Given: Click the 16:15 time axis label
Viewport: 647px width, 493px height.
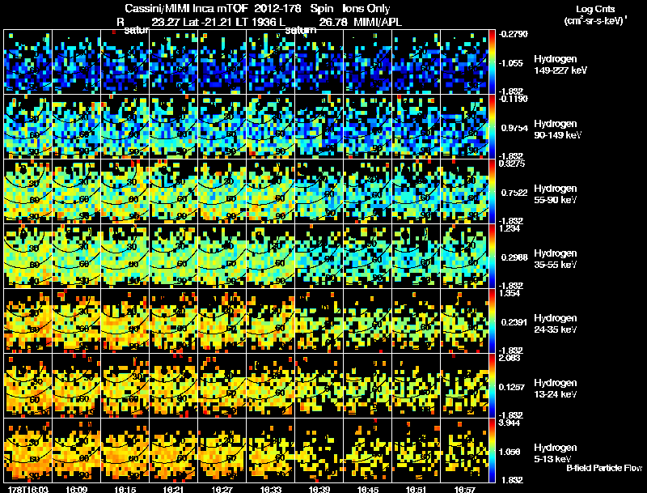Looking at the screenshot, I should click(125, 489).
